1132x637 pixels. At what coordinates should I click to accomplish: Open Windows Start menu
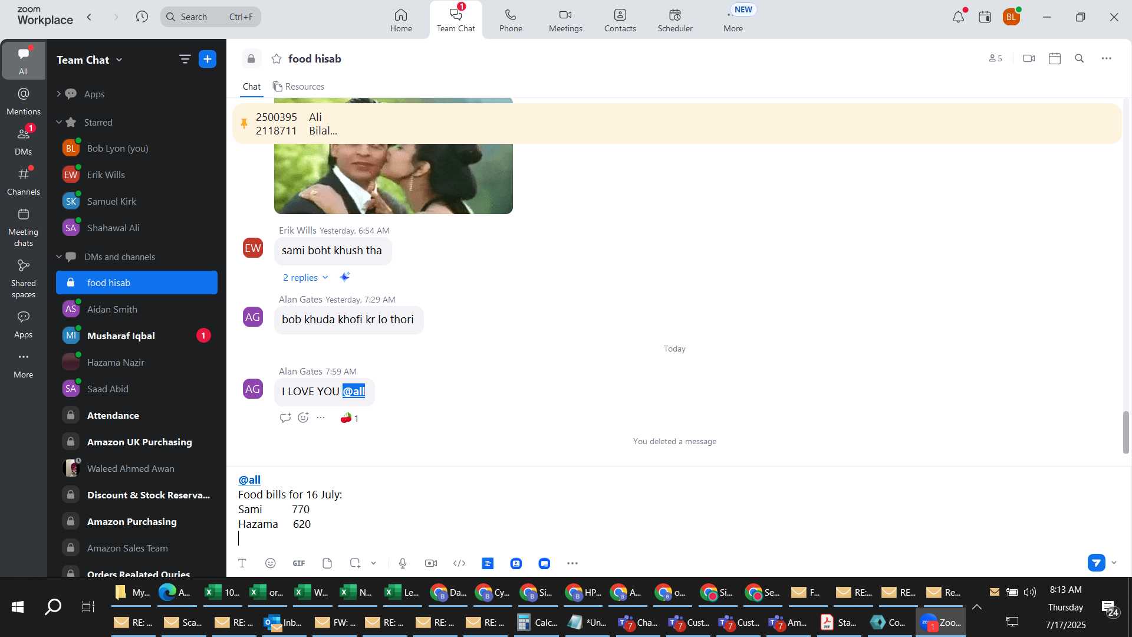click(18, 606)
